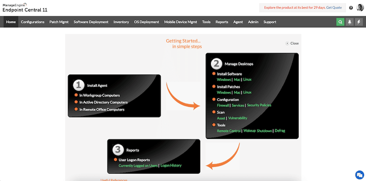Click the Get Quote link
The image size is (366, 181).
(x=334, y=8)
